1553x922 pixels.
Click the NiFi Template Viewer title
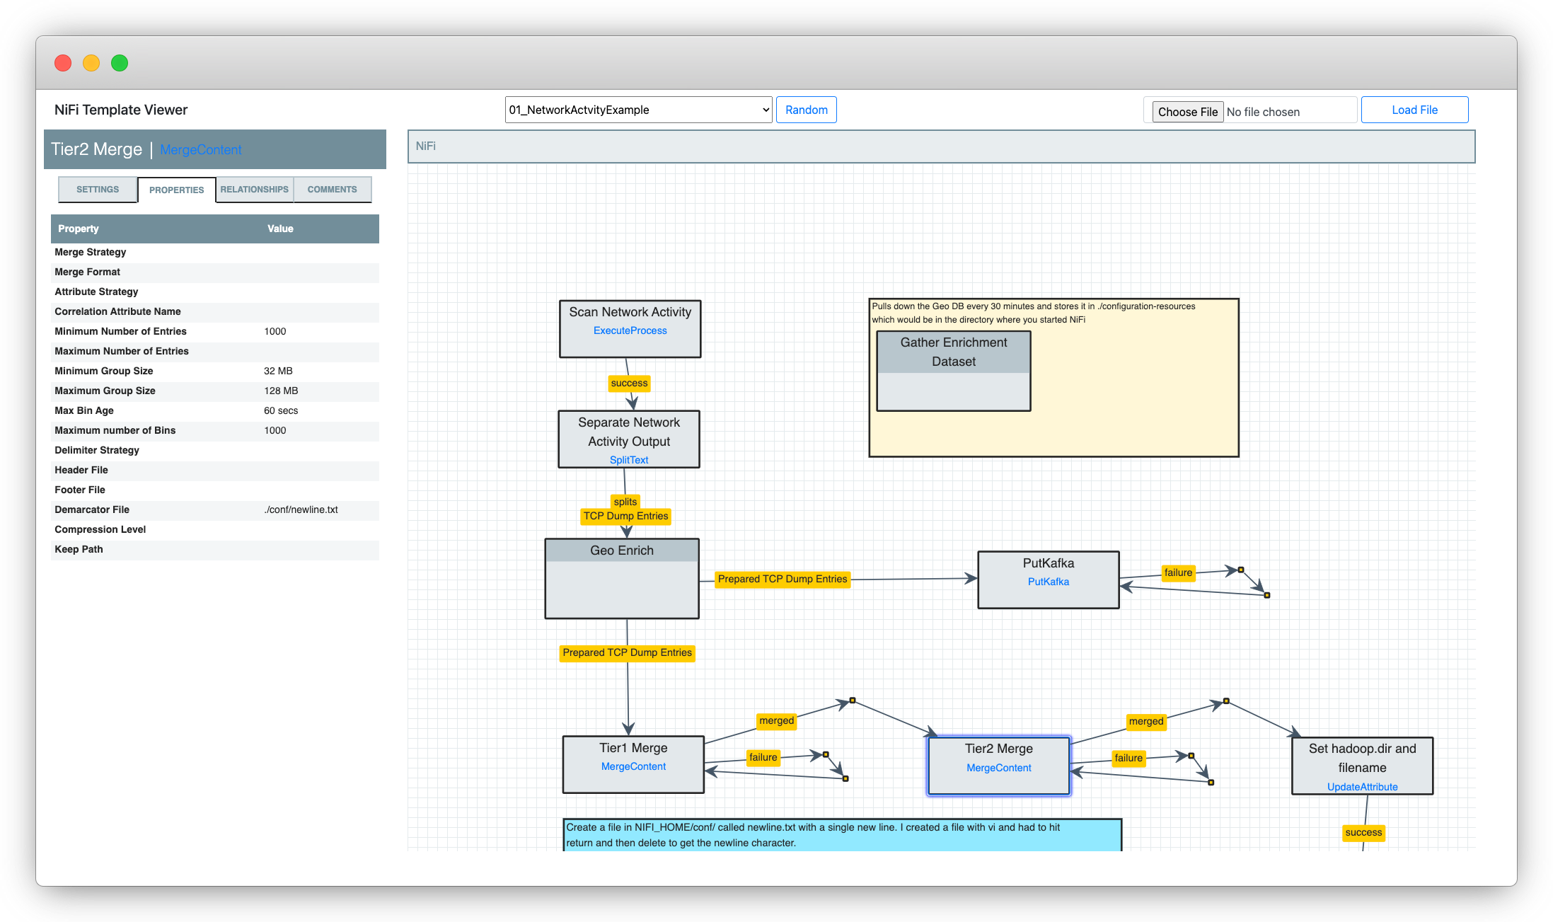pos(121,110)
